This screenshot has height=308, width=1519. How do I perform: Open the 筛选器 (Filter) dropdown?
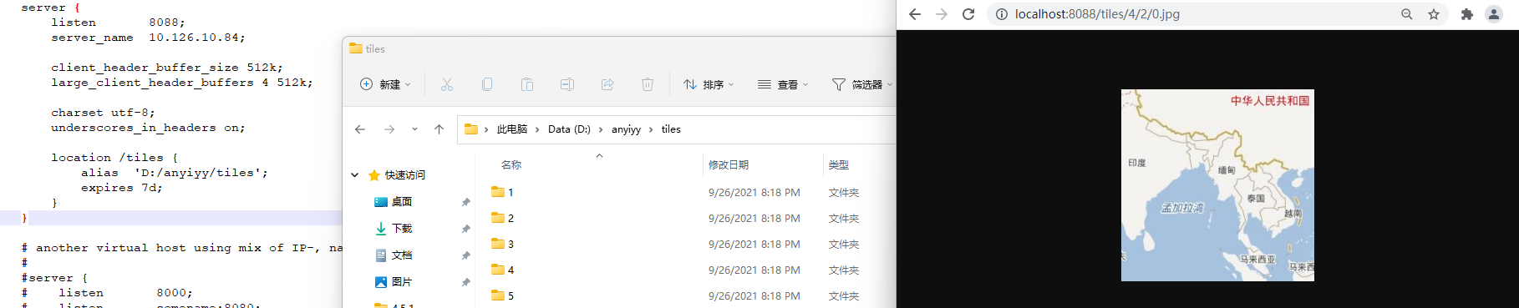click(x=862, y=84)
